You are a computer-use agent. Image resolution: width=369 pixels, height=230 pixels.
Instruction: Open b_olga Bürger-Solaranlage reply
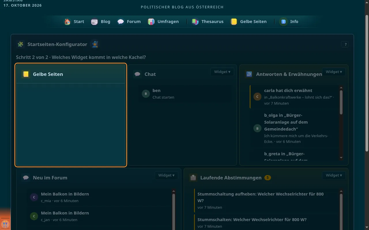coord(294,128)
